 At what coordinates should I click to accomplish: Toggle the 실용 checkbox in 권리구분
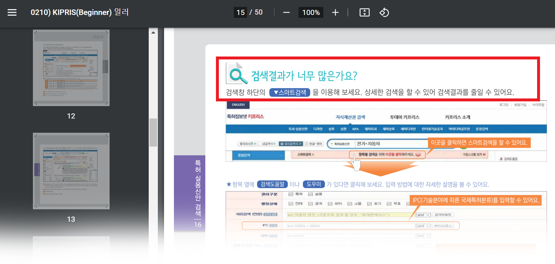[x=310, y=194]
